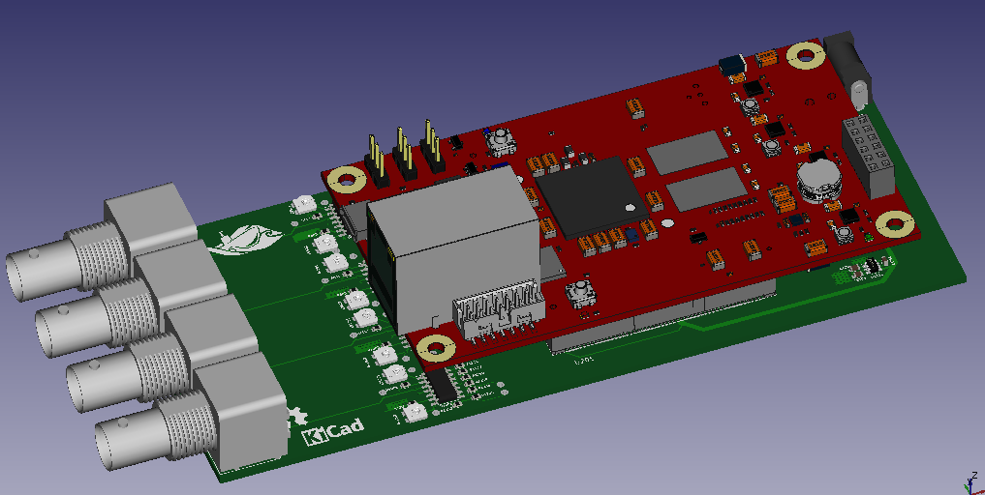Click the top-right mounting hole on red board
This screenshot has height=495, width=985.
tap(803, 55)
